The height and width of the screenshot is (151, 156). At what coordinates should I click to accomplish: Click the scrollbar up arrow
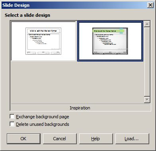(147, 24)
